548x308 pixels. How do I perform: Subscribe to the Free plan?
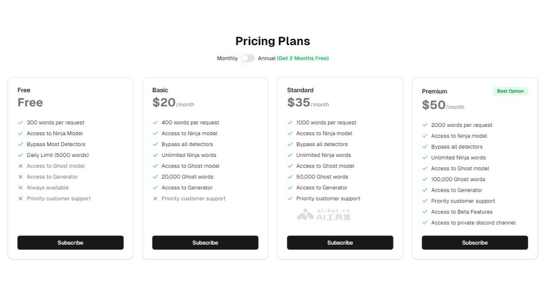70,243
